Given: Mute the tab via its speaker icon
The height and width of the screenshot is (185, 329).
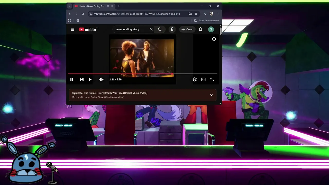Looking at the screenshot, I should [108, 6].
